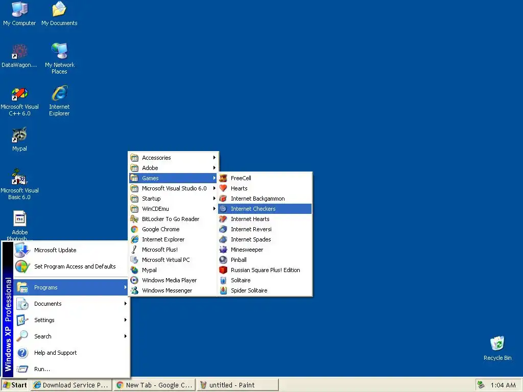Select Microsoft Visual Basic 6.0 desktop icon
This screenshot has width=523, height=392.
coord(20,184)
